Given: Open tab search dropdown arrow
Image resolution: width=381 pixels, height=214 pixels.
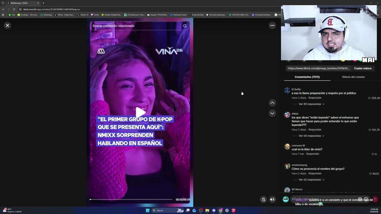Looking at the screenshot, I should click(x=3, y=3).
